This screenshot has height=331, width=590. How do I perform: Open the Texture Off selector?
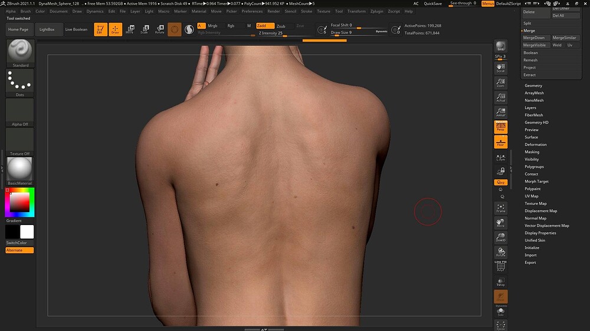click(x=20, y=141)
